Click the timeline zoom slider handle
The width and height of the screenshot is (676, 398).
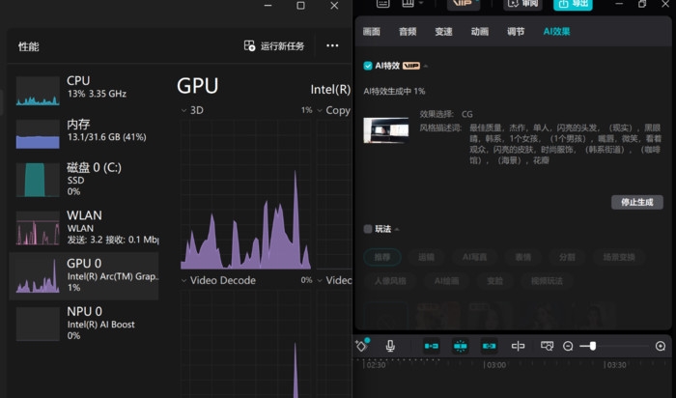[593, 346]
